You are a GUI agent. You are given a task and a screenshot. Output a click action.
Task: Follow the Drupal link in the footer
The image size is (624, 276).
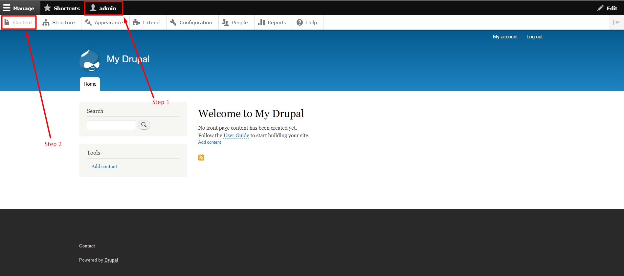(x=111, y=260)
